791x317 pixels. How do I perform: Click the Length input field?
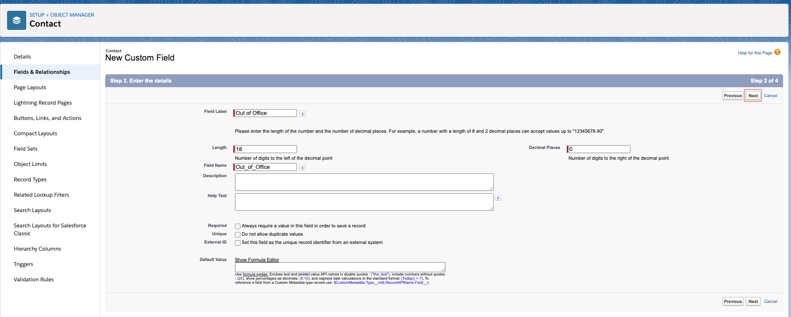266,149
